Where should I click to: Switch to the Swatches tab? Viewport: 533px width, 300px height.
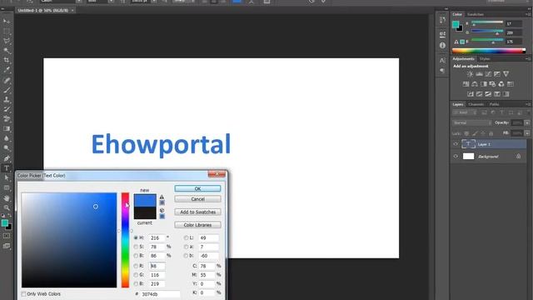[x=476, y=14]
